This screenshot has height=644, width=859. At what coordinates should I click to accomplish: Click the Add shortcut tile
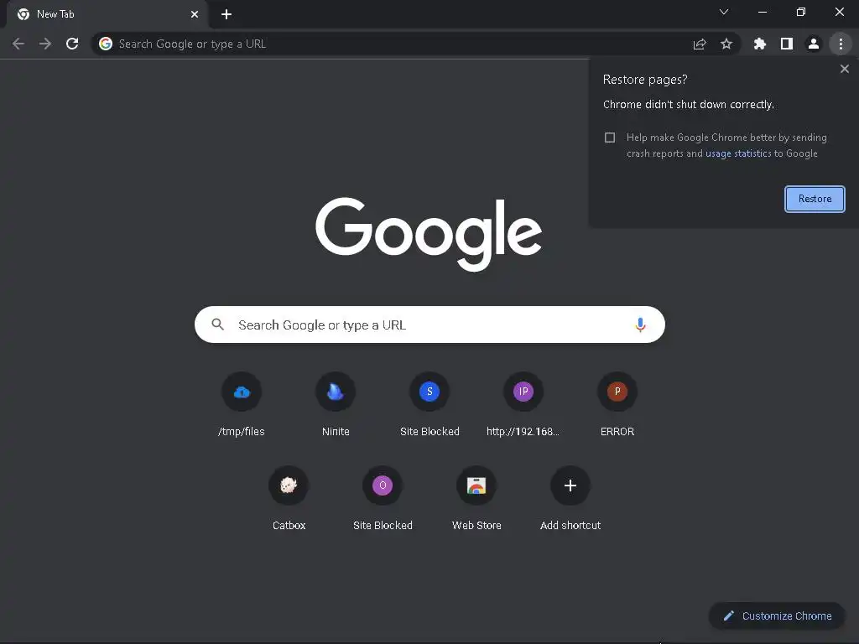point(570,499)
